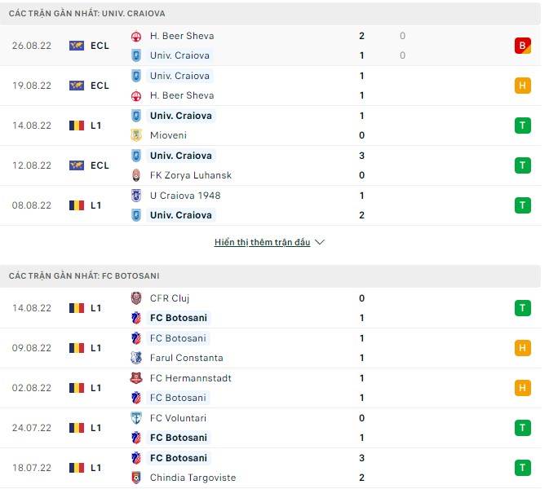Screen dimensions: 549x489
Task: Click the CFR Cluj team crest
Action: coord(136,298)
